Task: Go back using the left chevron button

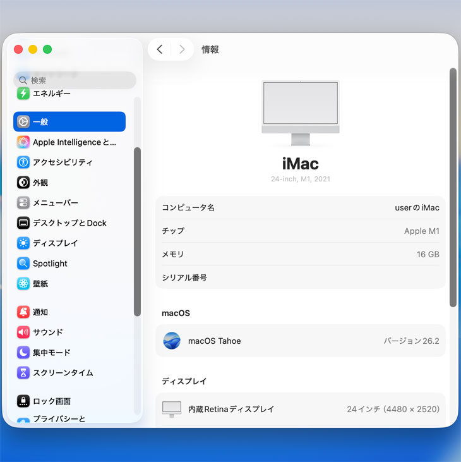Action: point(160,49)
